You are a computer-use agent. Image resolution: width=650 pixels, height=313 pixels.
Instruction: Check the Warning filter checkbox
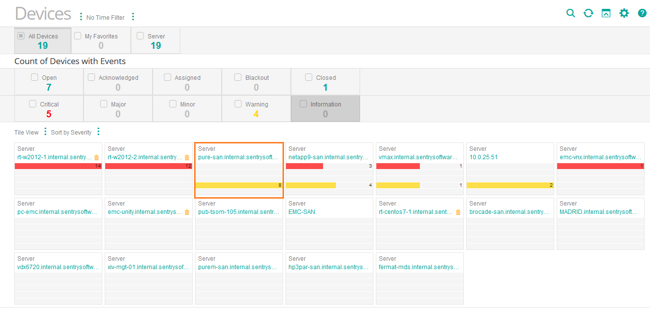click(x=238, y=104)
